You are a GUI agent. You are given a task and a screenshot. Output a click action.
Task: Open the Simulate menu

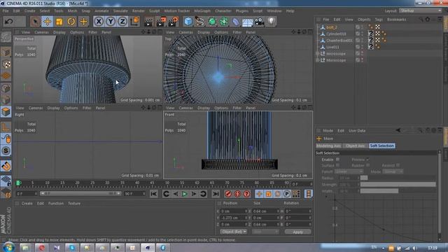click(x=120, y=11)
